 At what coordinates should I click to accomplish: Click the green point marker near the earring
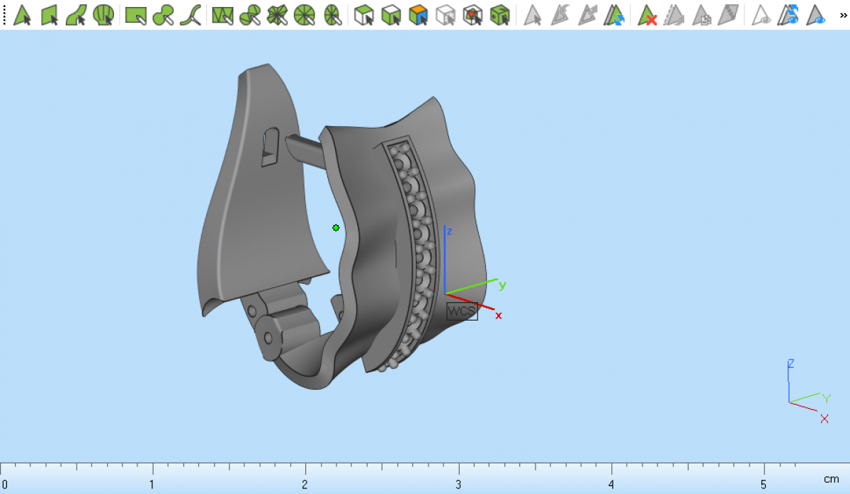[336, 227]
